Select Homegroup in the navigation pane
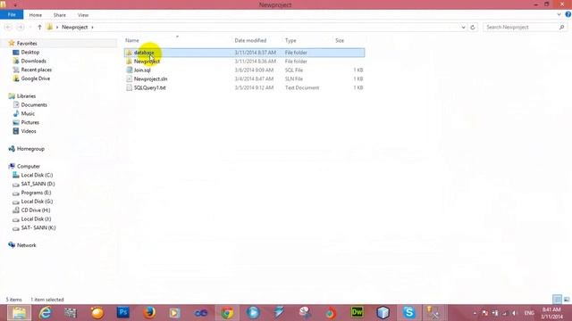 point(30,149)
